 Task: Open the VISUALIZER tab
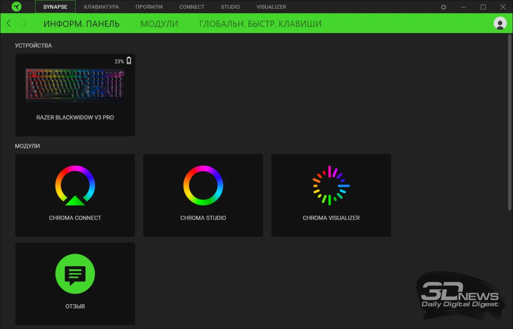pos(271,7)
